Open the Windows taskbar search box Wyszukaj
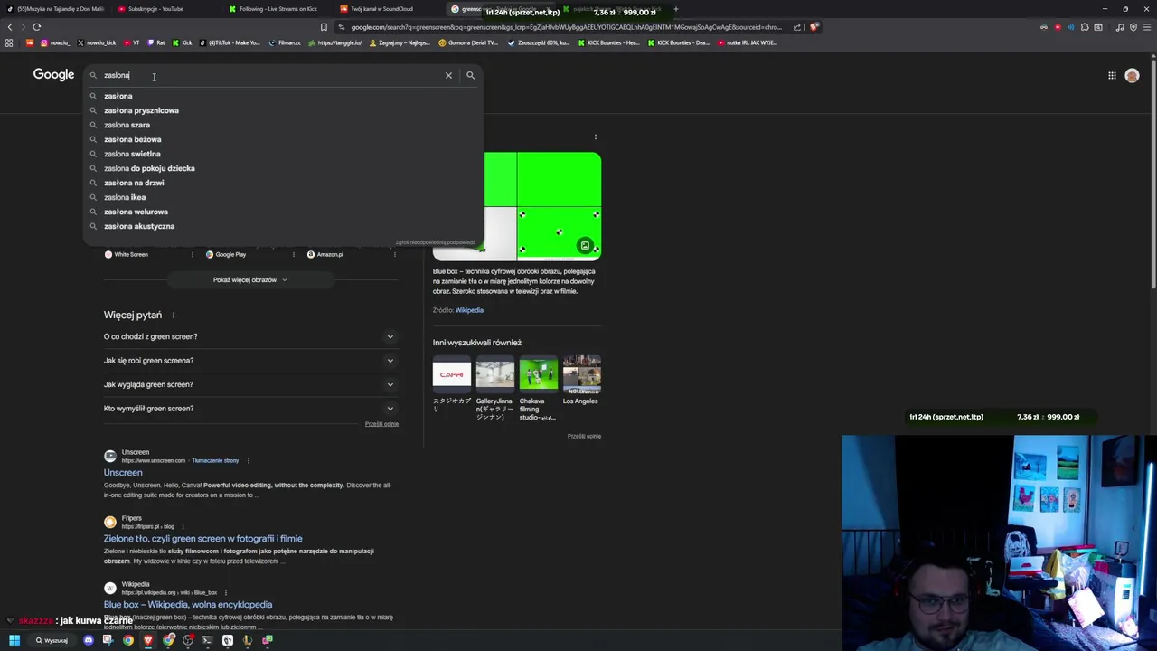This screenshot has width=1157, height=651. pos(52,640)
